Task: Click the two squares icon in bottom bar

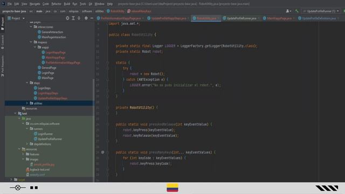Action: [x=34, y=188]
